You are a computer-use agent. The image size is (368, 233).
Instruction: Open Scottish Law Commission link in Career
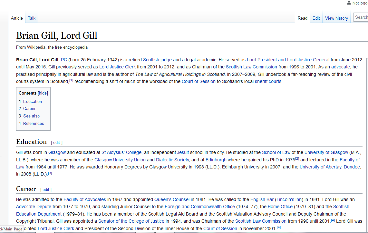[x=261, y=221]
